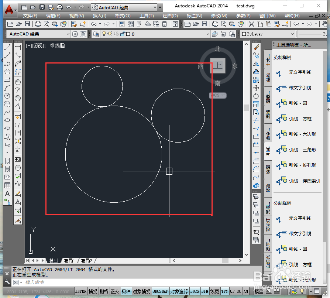
Task: Open the AutoCAD 经典 workspace dropdown in title bar
Action: click(x=125, y=8)
